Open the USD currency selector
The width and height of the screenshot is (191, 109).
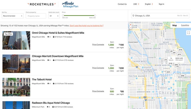(x=136, y=4)
